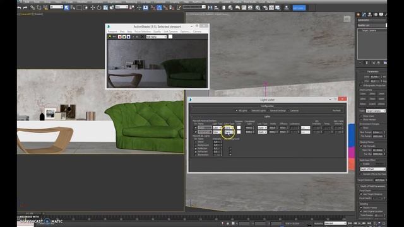Click the Unlink Selection tool icon
404x227 pixels.
39,8
